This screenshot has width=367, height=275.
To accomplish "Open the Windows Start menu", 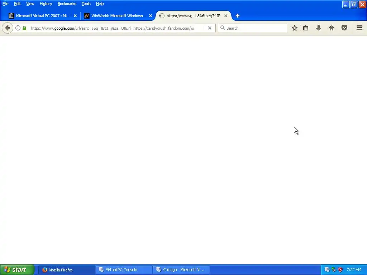I will [x=17, y=270].
